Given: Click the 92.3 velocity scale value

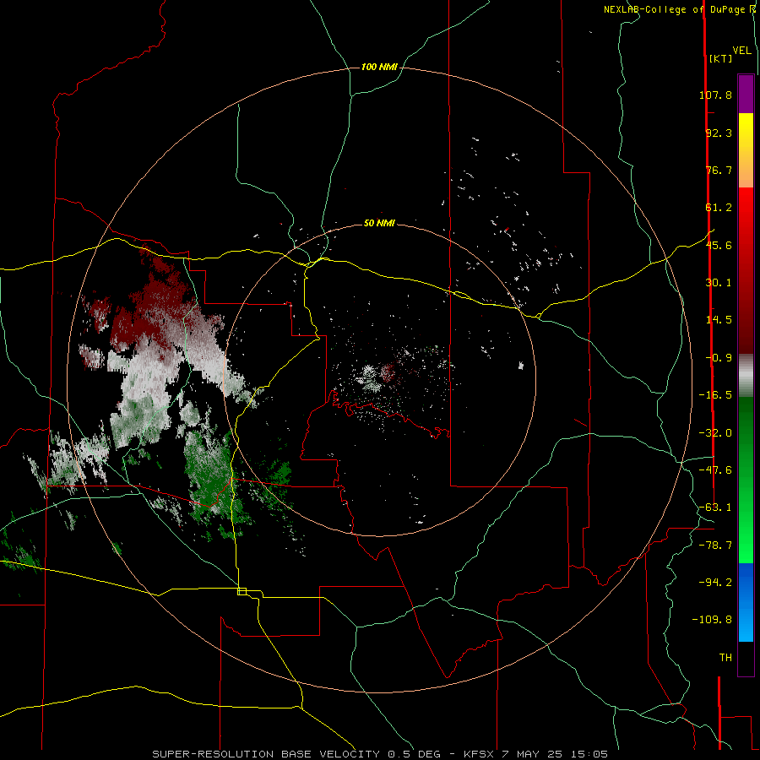Looking at the screenshot, I should 719,133.
